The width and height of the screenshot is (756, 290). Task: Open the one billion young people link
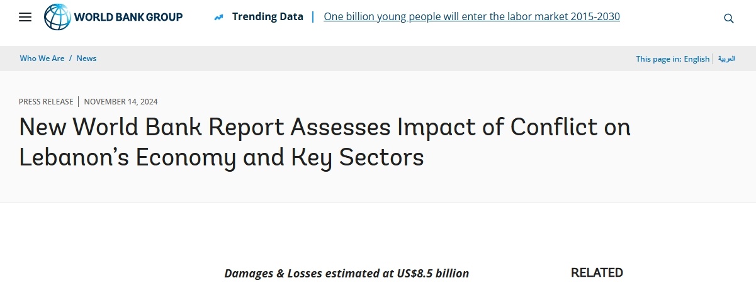coord(471,16)
